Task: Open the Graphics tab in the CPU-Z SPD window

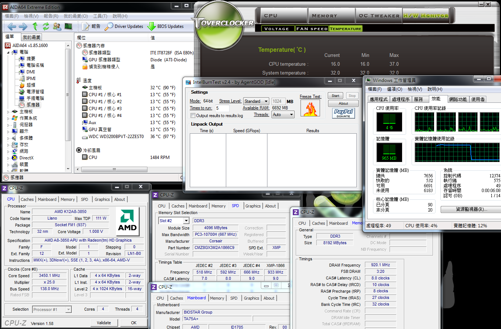Action: click(253, 206)
